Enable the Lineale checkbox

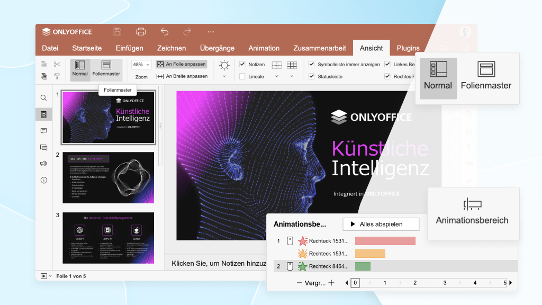pyautogui.click(x=242, y=76)
